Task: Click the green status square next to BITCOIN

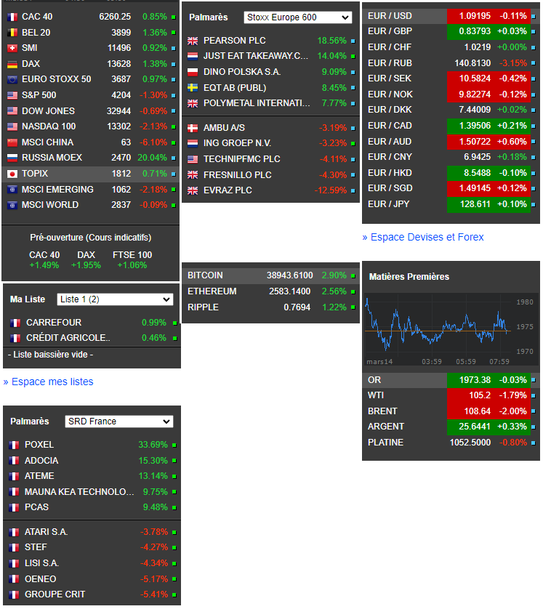Action: (353, 276)
